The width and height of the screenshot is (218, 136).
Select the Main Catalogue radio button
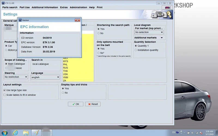6,64
